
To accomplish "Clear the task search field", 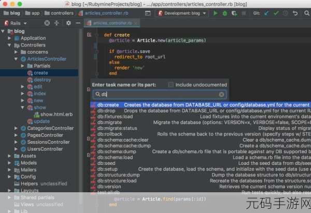I will (221, 95).
